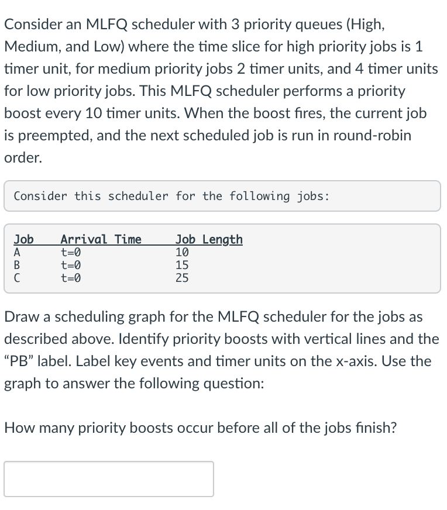Click the job table panel

222,257
